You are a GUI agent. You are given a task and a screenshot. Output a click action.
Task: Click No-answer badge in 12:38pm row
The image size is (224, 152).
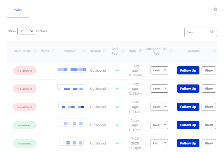coord(25,89)
